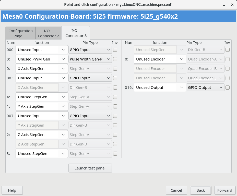
Task: Toggle Inv on Y Axis StepGen Step Gen-A row
Action: (x=115, y=106)
